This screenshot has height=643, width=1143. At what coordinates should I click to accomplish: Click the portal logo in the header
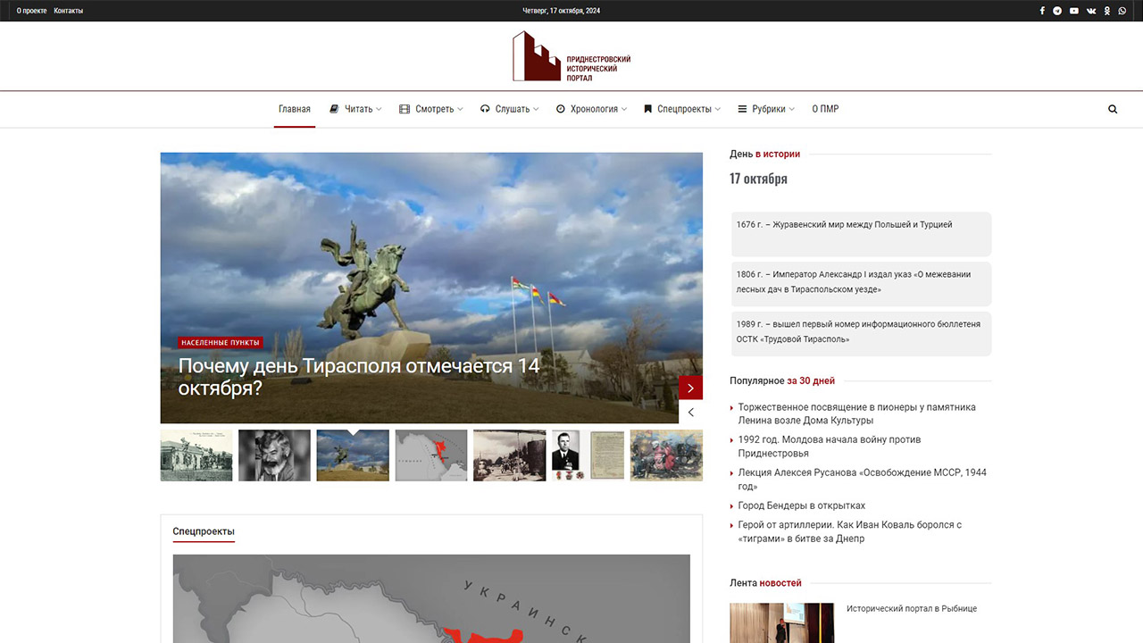[571, 56]
